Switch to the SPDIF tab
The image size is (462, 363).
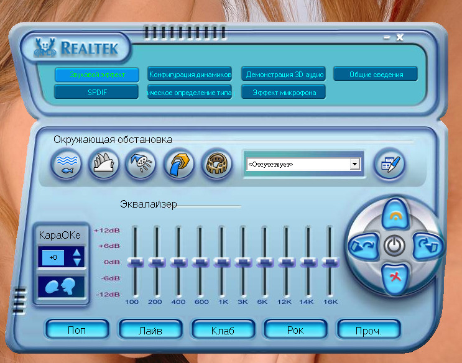click(96, 92)
